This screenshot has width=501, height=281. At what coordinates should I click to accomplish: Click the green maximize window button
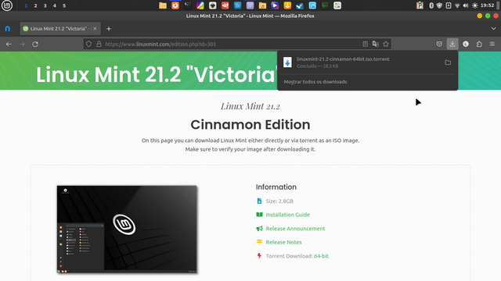(x=488, y=16)
